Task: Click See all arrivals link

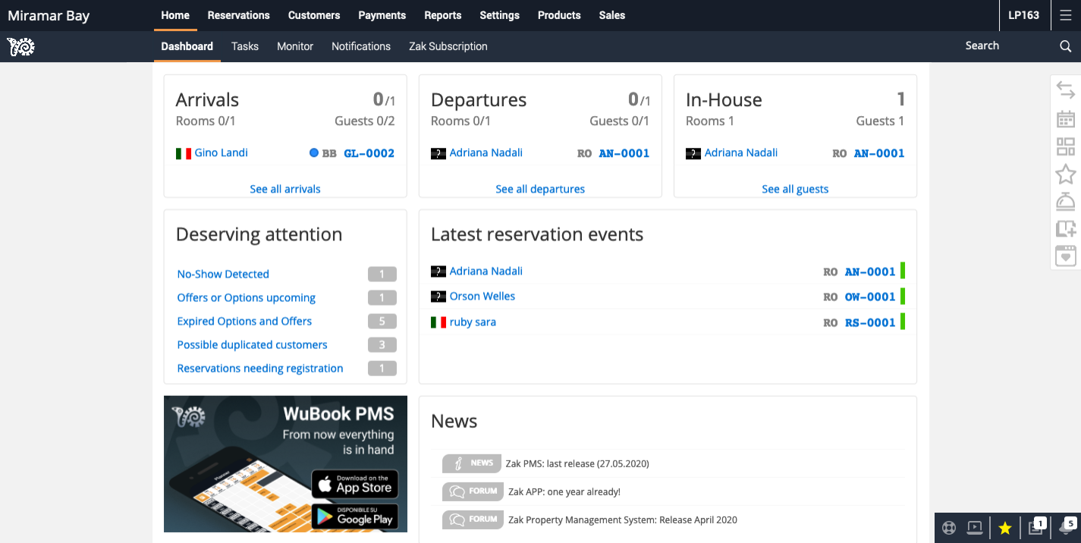Action: (285, 189)
